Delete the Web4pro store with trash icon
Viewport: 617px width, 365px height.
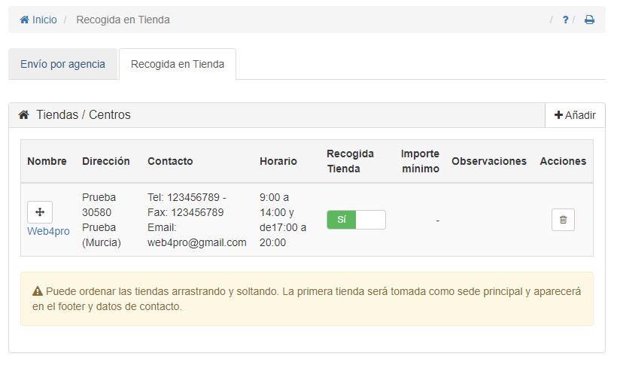point(563,220)
